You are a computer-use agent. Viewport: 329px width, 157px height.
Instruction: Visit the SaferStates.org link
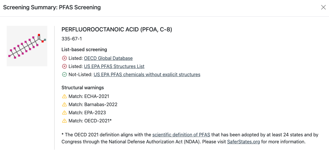[244, 142]
